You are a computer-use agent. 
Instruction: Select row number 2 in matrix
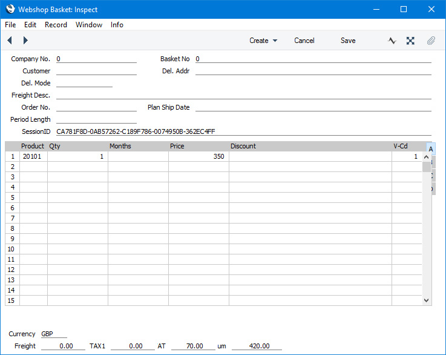click(x=13, y=167)
